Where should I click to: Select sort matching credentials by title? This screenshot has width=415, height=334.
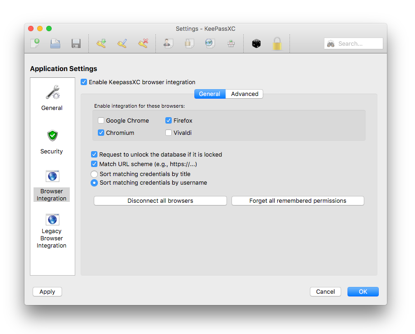(94, 174)
